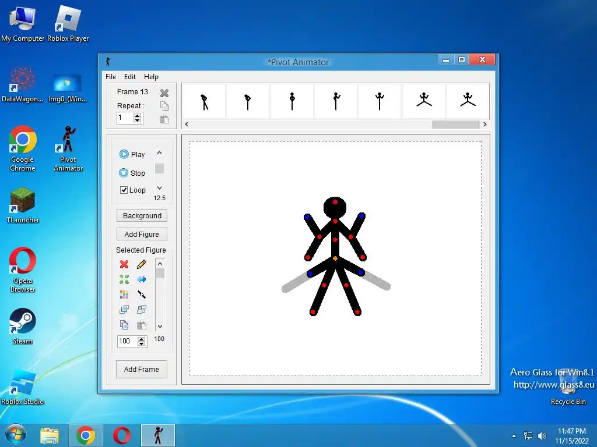The width and height of the screenshot is (597, 447).
Task: Decrease speed with playback slider down arrow
Action: (x=160, y=188)
